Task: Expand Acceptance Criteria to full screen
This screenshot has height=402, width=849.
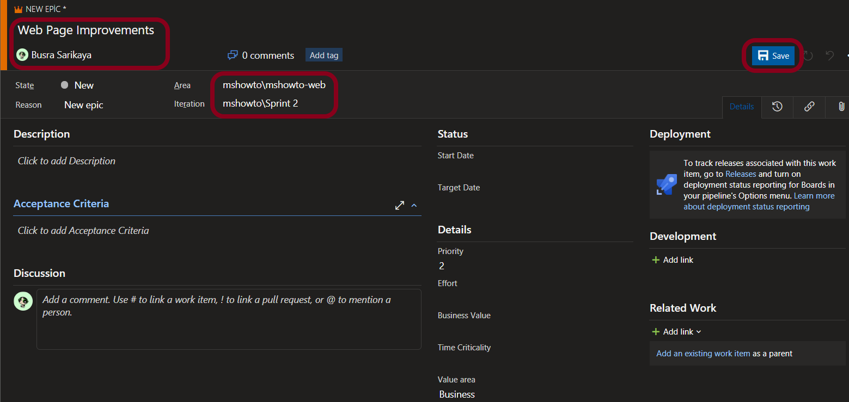Action: [400, 205]
